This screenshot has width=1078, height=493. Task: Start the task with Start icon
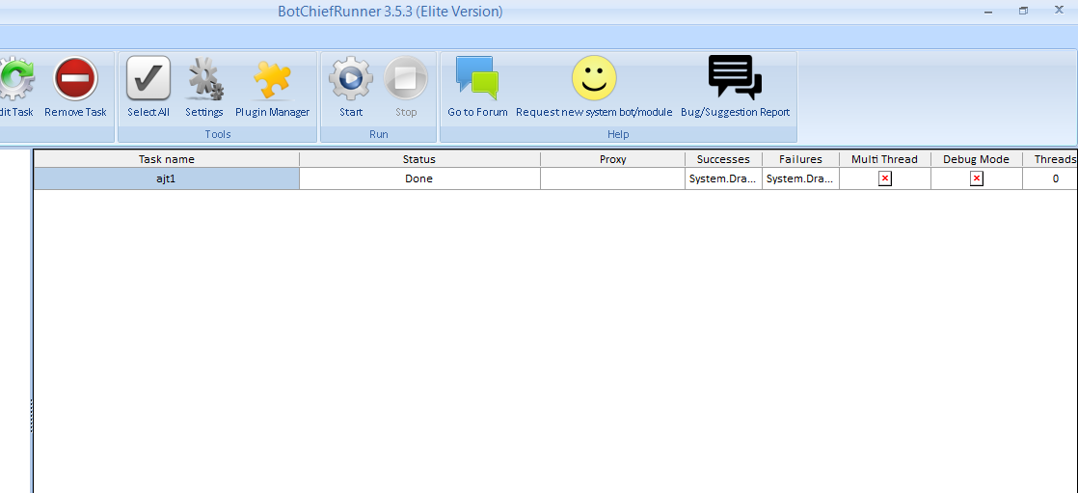click(x=351, y=79)
